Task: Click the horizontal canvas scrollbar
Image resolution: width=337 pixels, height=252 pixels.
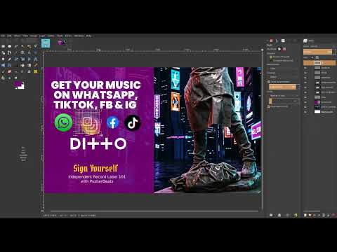Action: pyautogui.click(x=154, y=211)
